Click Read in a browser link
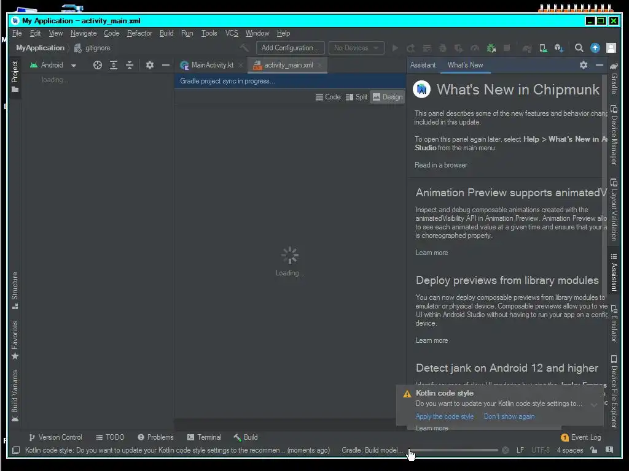The width and height of the screenshot is (629, 471). click(441, 165)
